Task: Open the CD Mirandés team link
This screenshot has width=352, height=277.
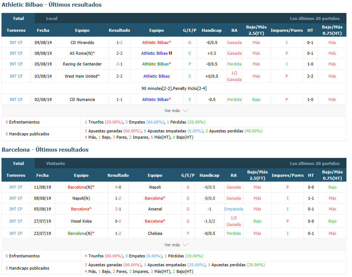Action: pyautogui.click(x=82, y=43)
